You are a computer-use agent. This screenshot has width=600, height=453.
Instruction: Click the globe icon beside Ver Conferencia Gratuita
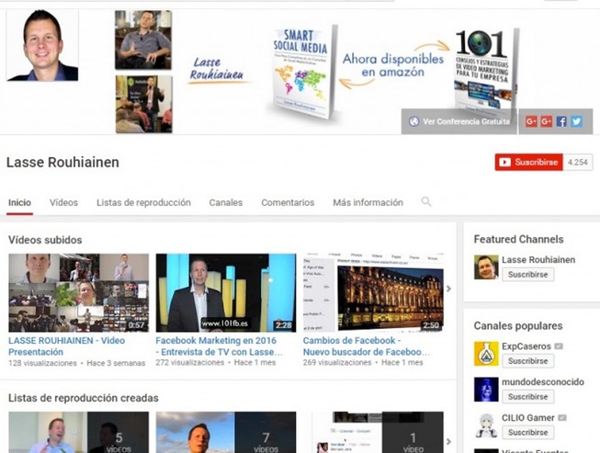click(x=413, y=121)
